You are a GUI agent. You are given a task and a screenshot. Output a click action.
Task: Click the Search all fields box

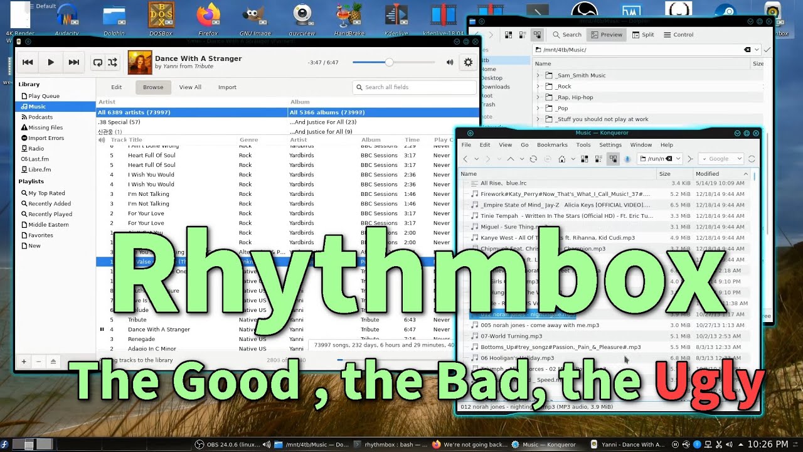pos(413,87)
